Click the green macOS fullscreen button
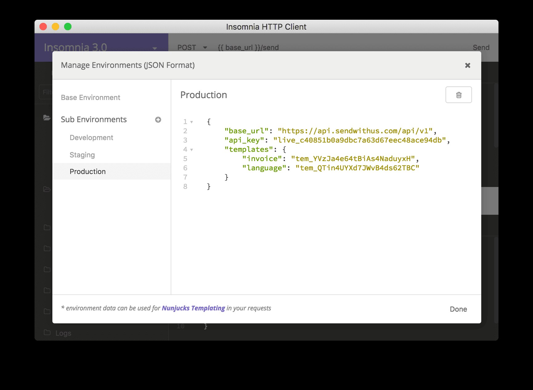Image resolution: width=533 pixels, height=390 pixels. pos(68,27)
